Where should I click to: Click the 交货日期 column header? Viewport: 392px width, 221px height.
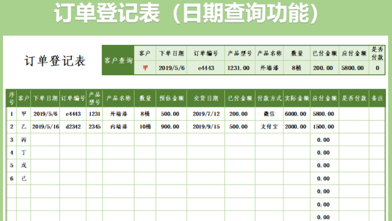pyautogui.click(x=206, y=98)
